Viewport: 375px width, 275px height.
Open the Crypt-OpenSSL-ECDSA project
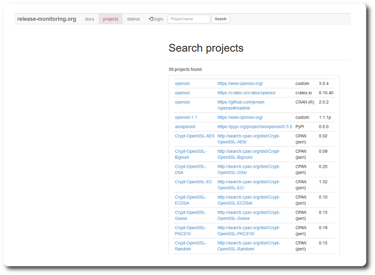pyautogui.click(x=191, y=200)
